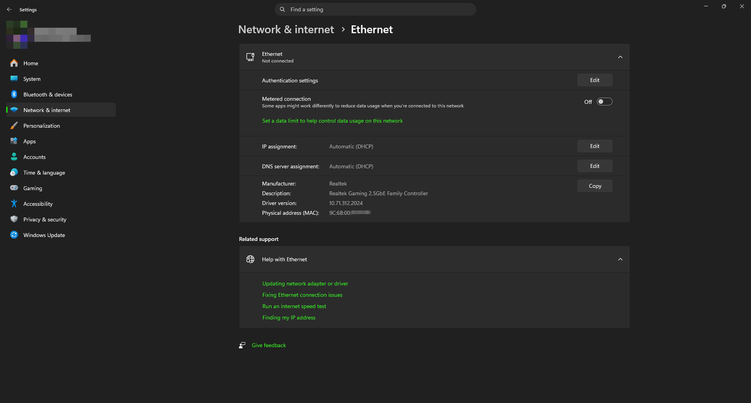Go to Personalization settings
Image resolution: width=751 pixels, height=403 pixels.
coord(61,125)
